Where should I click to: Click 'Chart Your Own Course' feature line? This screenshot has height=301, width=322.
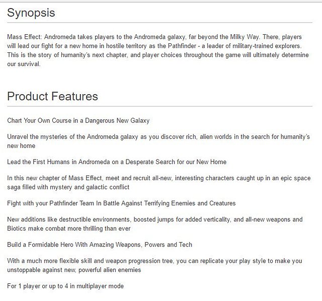(x=78, y=121)
